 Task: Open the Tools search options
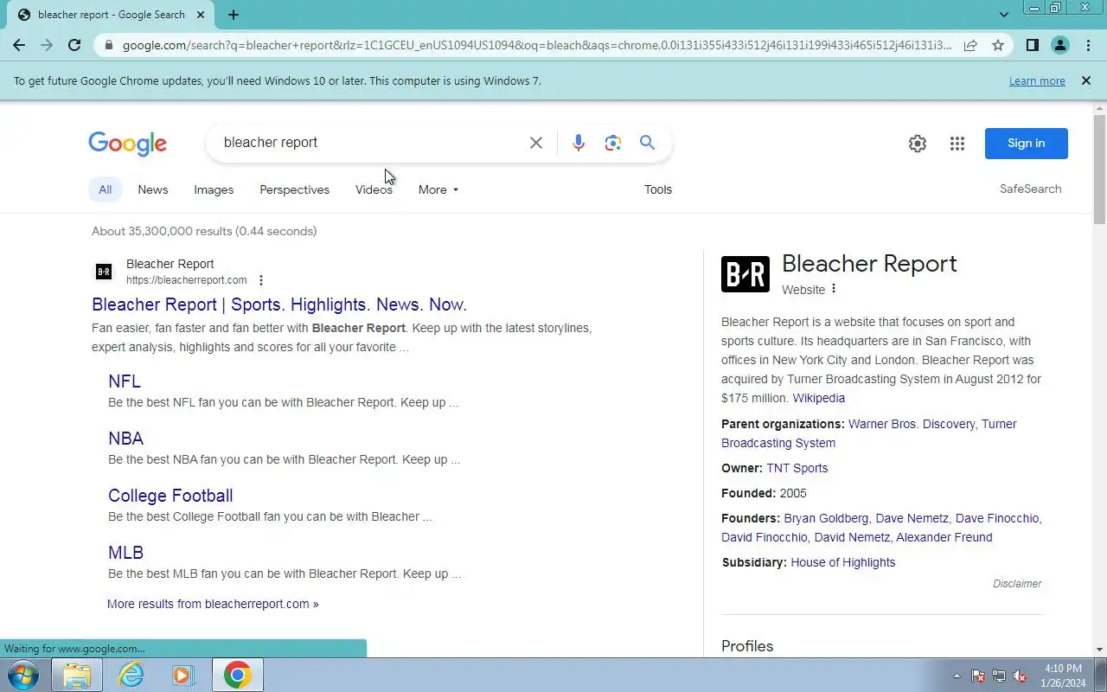click(x=658, y=189)
